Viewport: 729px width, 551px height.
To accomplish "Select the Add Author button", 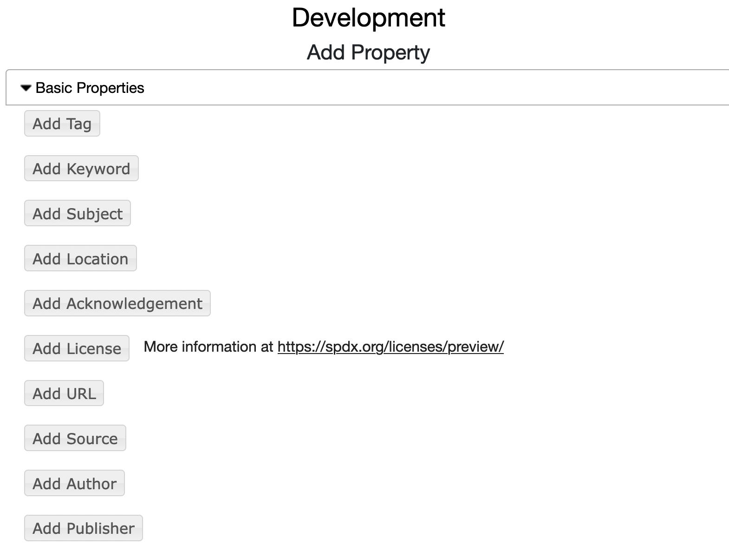I will [74, 484].
